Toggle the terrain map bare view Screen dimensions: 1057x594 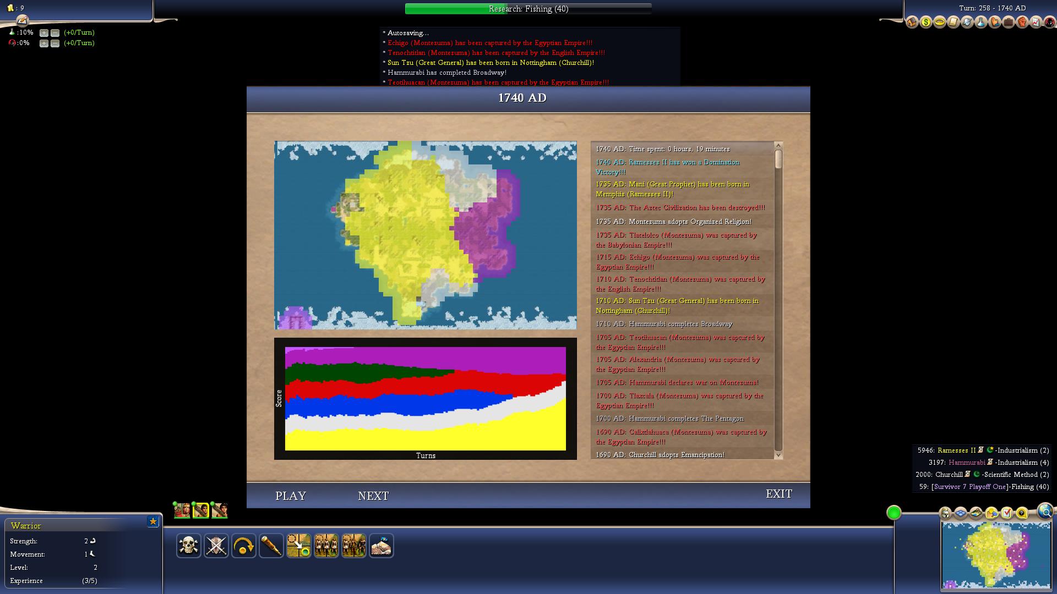[976, 513]
